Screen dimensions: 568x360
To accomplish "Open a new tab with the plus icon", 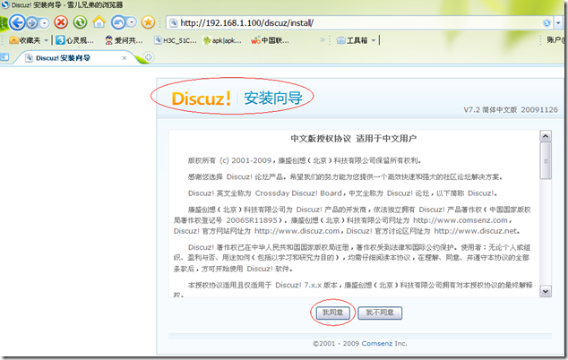I will [x=148, y=57].
